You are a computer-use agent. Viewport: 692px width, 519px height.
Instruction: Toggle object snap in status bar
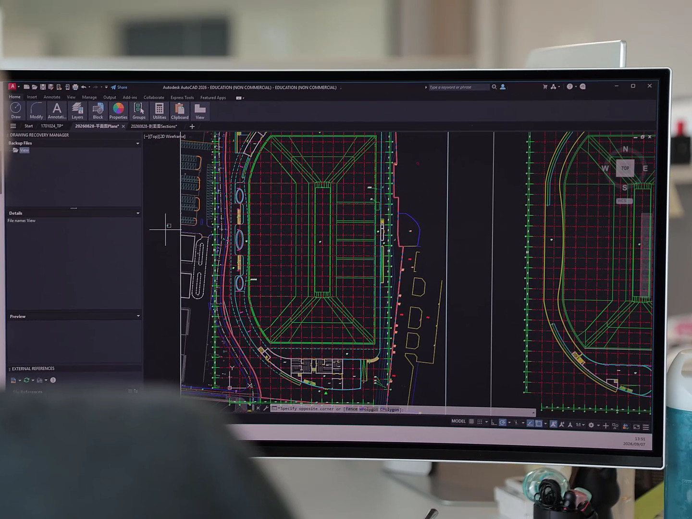(x=539, y=423)
